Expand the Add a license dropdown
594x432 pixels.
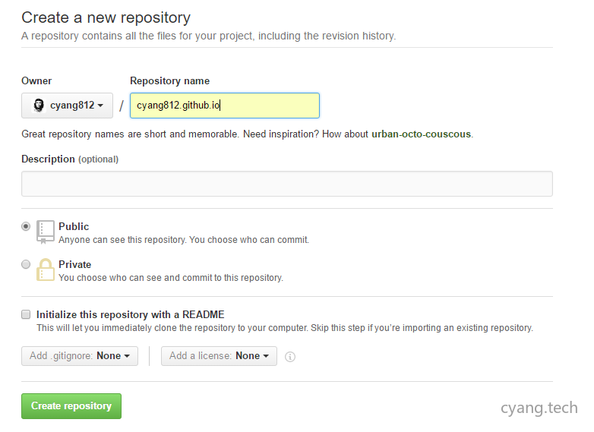click(x=219, y=356)
